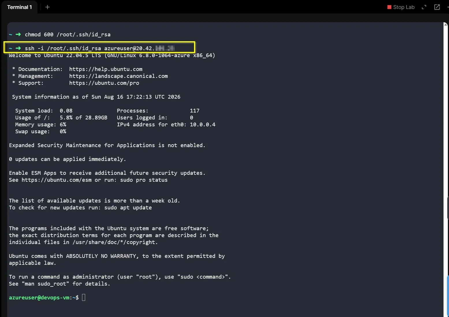Click the https://ubuntu.com/pro support URL

104,83
